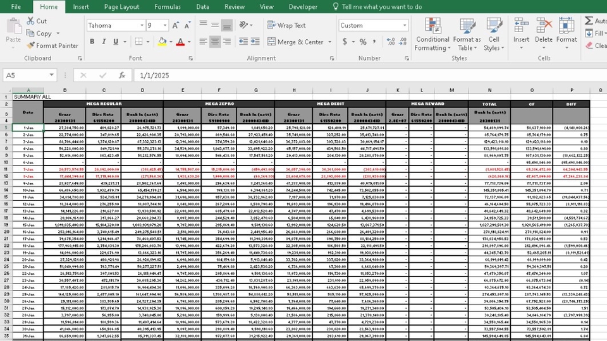
Task: Click the Clear eraser icon
Action: 589,45
